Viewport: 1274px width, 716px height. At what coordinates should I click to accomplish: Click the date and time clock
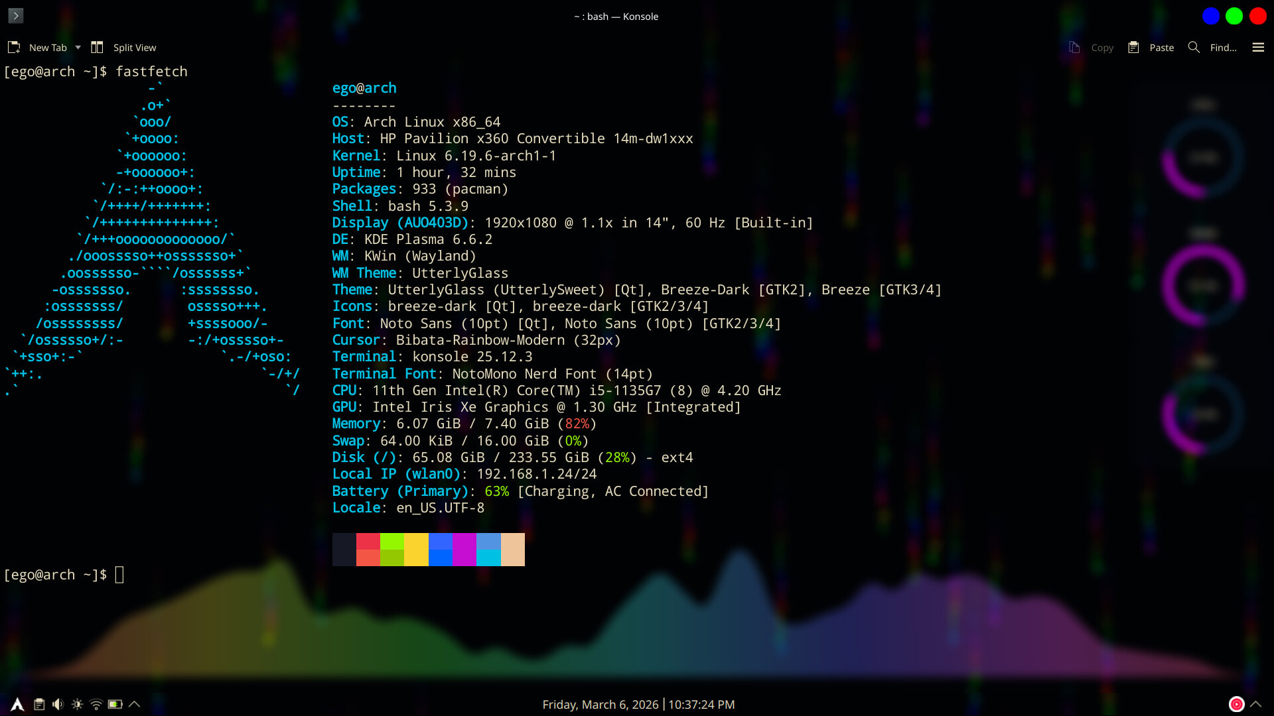click(x=638, y=704)
